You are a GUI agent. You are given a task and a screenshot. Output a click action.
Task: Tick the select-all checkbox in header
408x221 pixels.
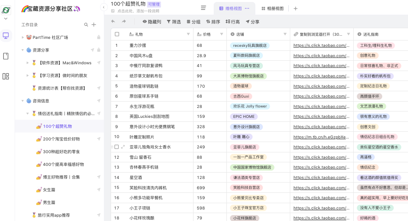pos(117,34)
